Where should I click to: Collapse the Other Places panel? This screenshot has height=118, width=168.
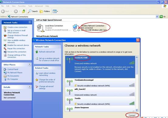tap(30, 64)
